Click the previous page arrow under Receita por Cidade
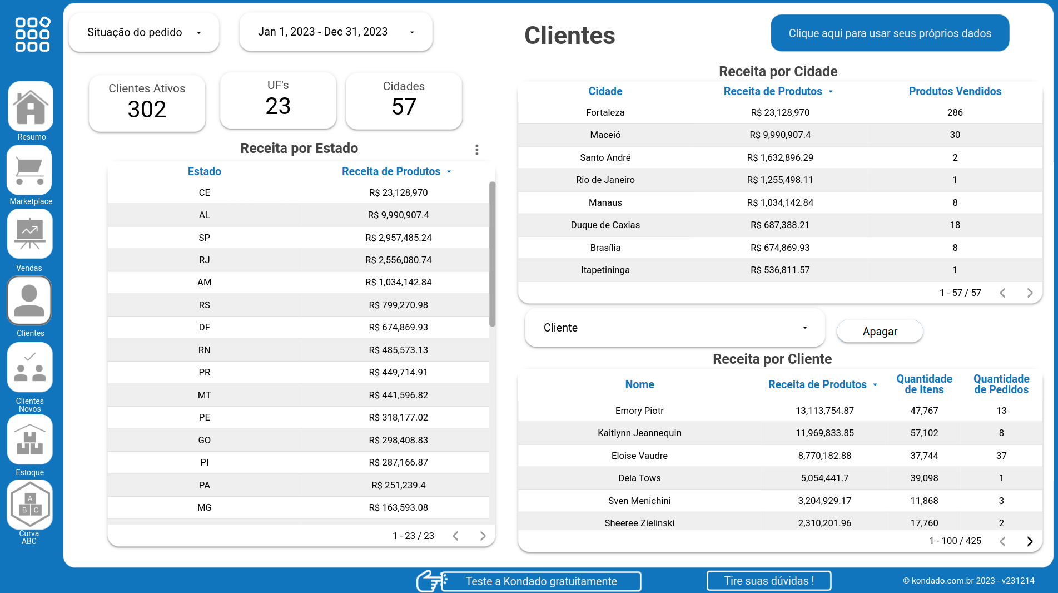The width and height of the screenshot is (1058, 593). pyautogui.click(x=1003, y=293)
